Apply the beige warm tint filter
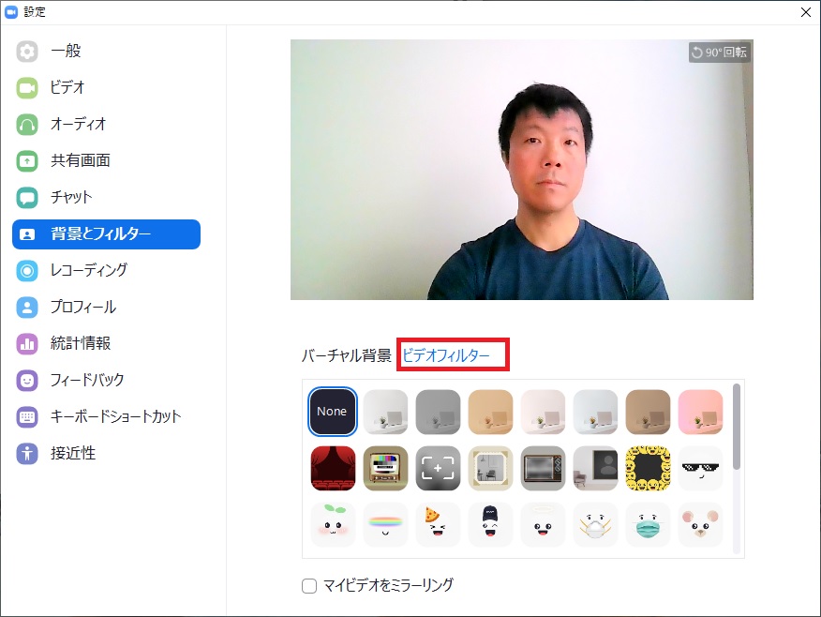The width and height of the screenshot is (821, 617). (x=490, y=412)
